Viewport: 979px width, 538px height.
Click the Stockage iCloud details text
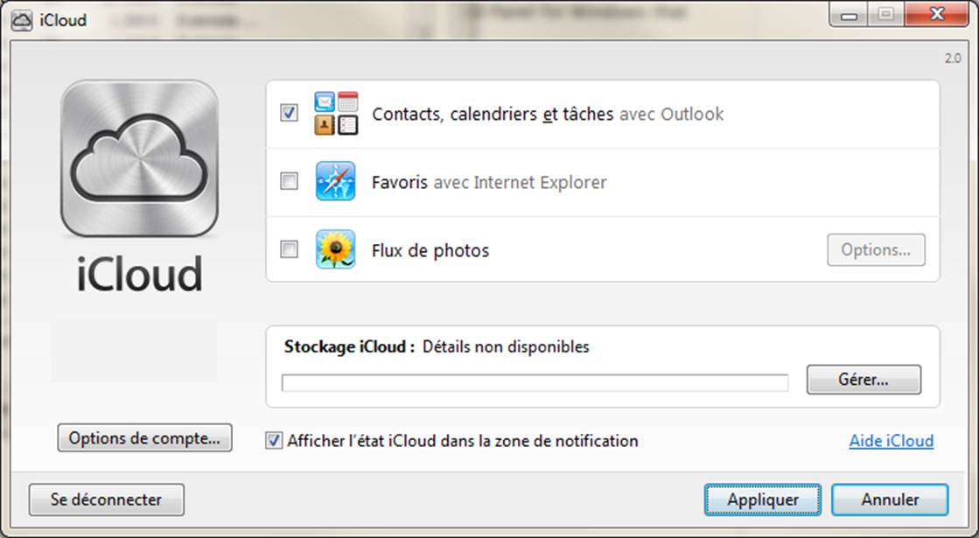click(x=506, y=346)
